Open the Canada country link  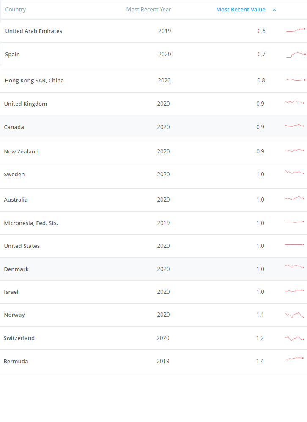click(x=14, y=127)
